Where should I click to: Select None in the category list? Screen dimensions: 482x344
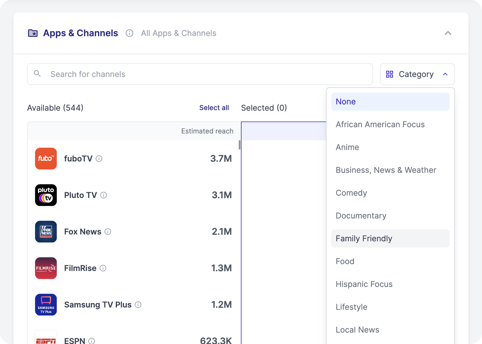[390, 102]
